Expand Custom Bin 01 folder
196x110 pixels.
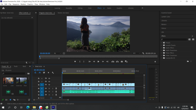pyautogui.click(x=161, y=58)
